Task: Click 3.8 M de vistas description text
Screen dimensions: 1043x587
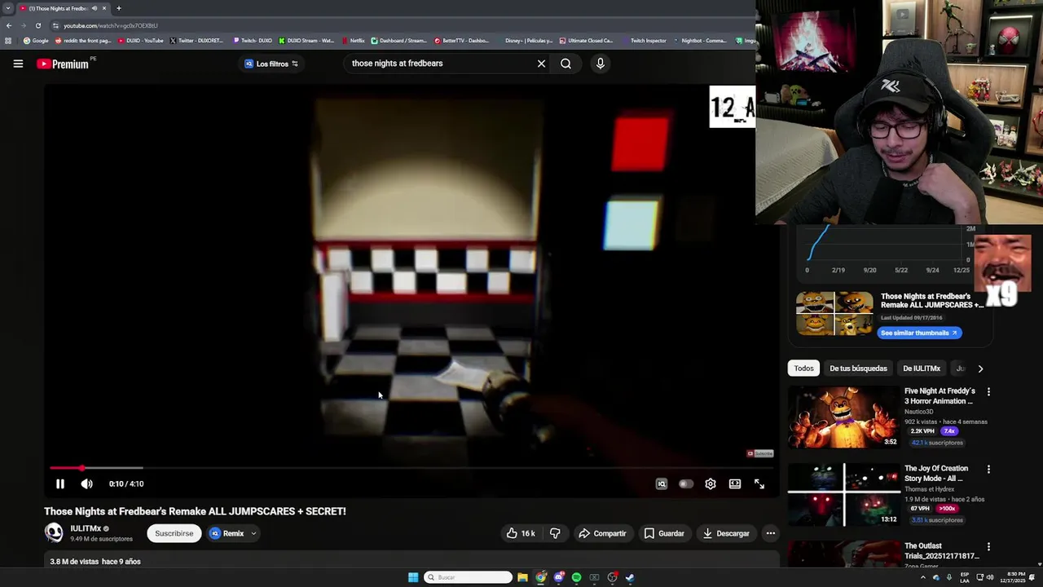Action: coord(95,562)
